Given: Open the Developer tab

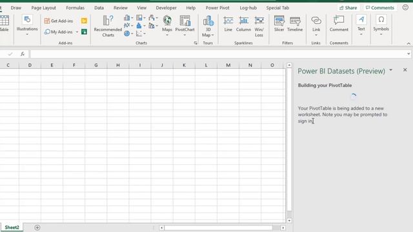Looking at the screenshot, I should coord(166,8).
